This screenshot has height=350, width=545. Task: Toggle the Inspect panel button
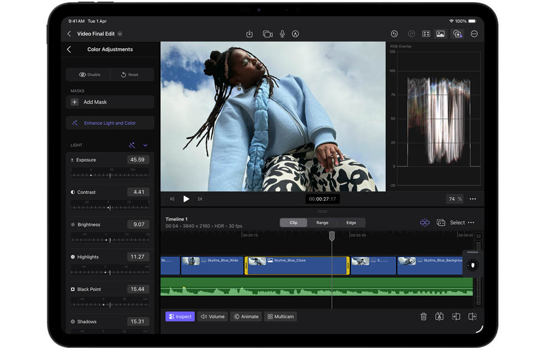pos(180,317)
